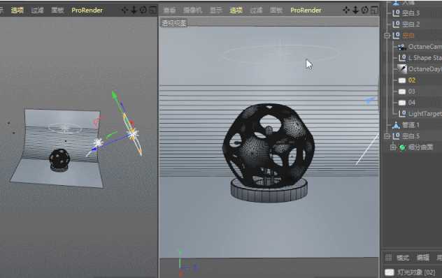Select the 空白.5 null object

pyautogui.click(x=411, y=136)
